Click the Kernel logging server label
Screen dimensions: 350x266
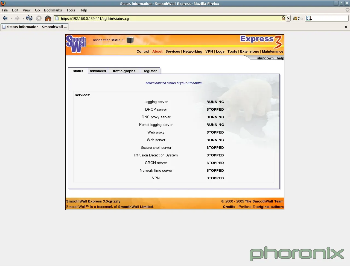(156, 125)
